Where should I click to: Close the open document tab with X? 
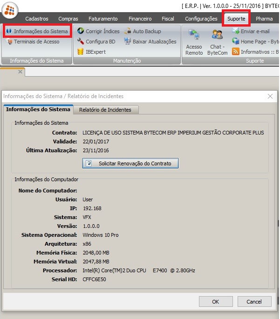[20, 71]
